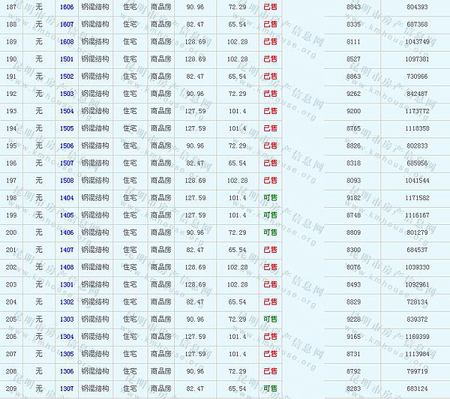Open room 1608 details link
Viewport: 450px width, 399px height.
pyautogui.click(x=67, y=41)
